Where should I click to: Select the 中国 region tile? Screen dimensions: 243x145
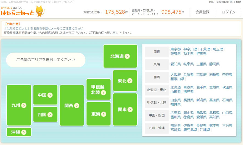[x=45, y=95]
